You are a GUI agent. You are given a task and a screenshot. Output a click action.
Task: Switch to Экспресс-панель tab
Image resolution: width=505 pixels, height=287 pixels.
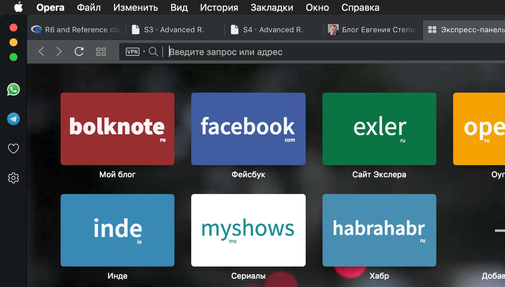[464, 30]
